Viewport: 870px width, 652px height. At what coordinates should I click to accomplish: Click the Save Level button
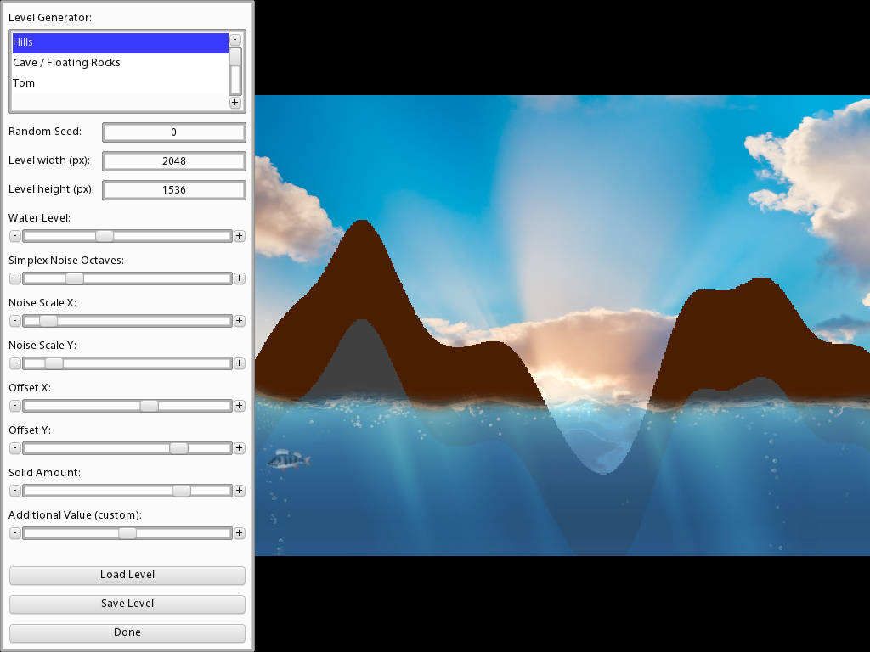[127, 604]
